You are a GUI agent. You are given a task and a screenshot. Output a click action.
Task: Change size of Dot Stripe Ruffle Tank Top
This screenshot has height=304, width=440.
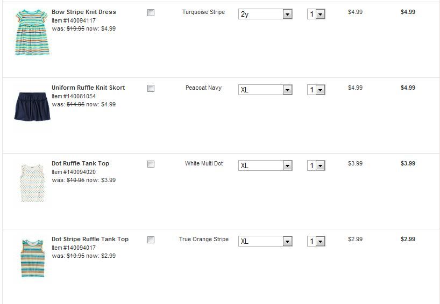click(x=265, y=242)
